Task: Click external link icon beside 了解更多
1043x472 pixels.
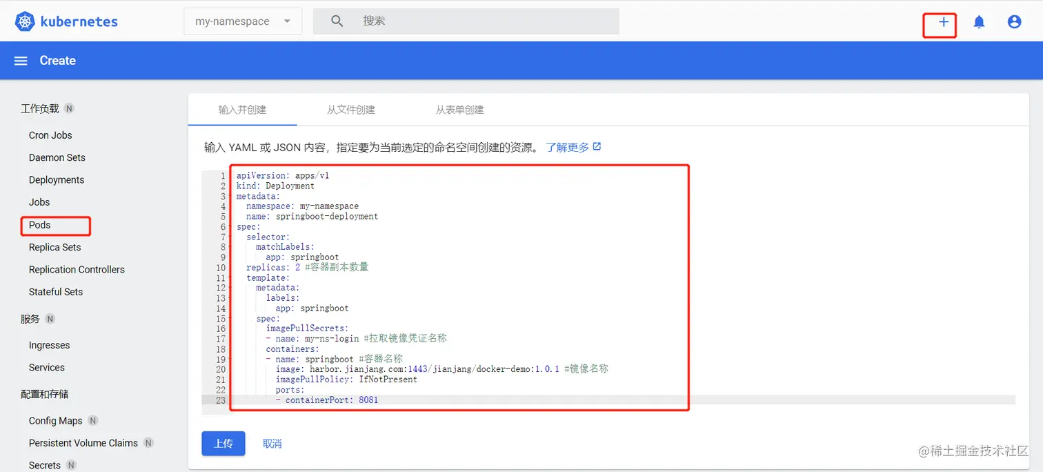Action: pos(597,146)
